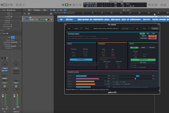Stop playback with the Stop button
Image resolution: width=169 pixels, height=113 pixels.
[x=63, y=5]
